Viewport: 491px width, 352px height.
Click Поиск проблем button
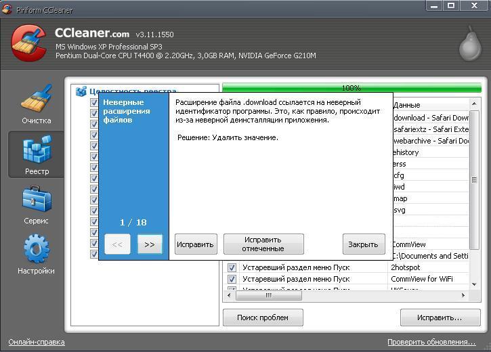263,317
